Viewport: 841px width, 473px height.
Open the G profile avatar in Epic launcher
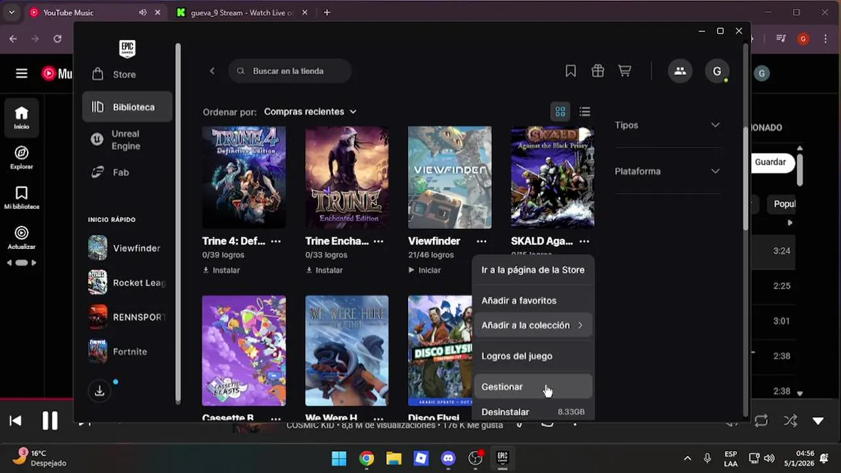pos(717,71)
